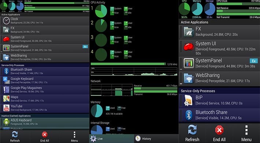Tap Bluetooth Share entry showing 17.4M
Image resolution: width=260 pixels, height=143 pixels.
click(x=45, y=72)
